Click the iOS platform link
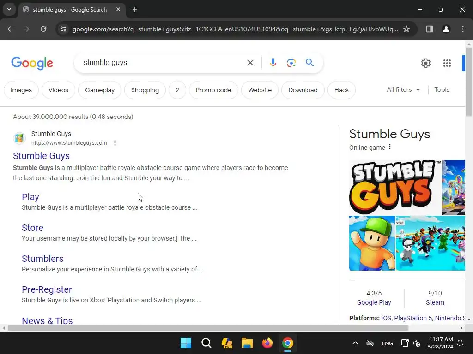 (x=386, y=318)
